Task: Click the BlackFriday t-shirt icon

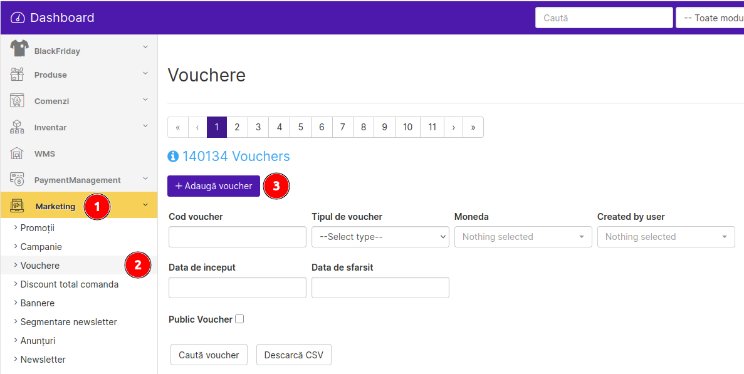Action: (x=19, y=49)
